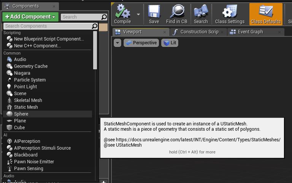Open the Compile options dropdown arrow

(x=138, y=14)
